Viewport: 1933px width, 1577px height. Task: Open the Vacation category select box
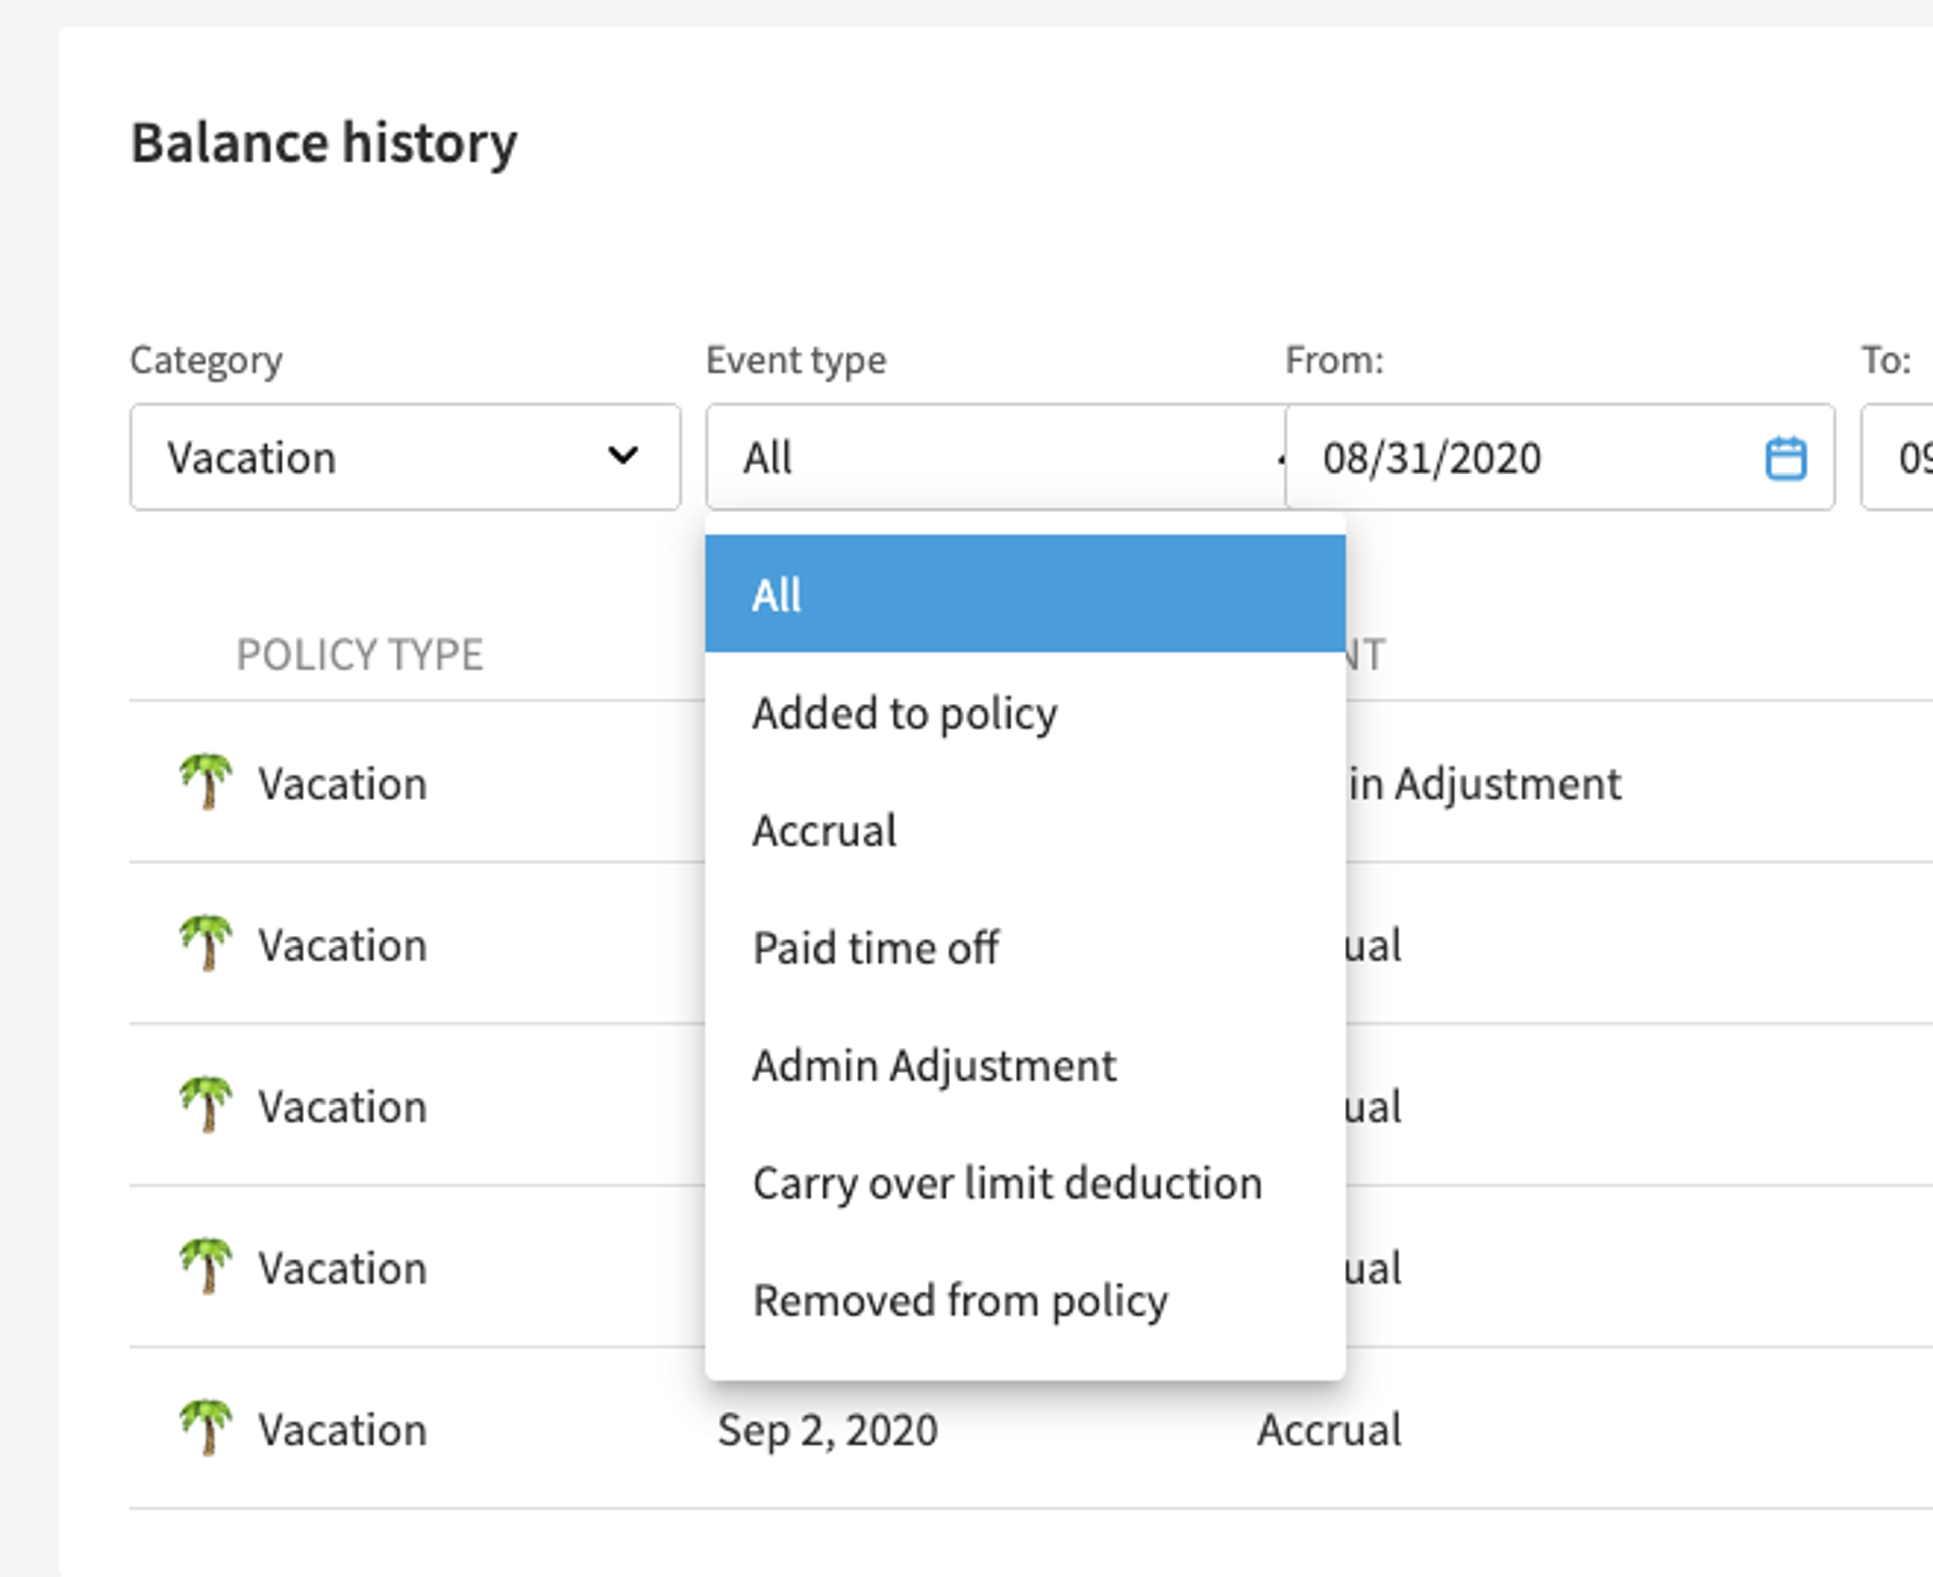click(405, 457)
